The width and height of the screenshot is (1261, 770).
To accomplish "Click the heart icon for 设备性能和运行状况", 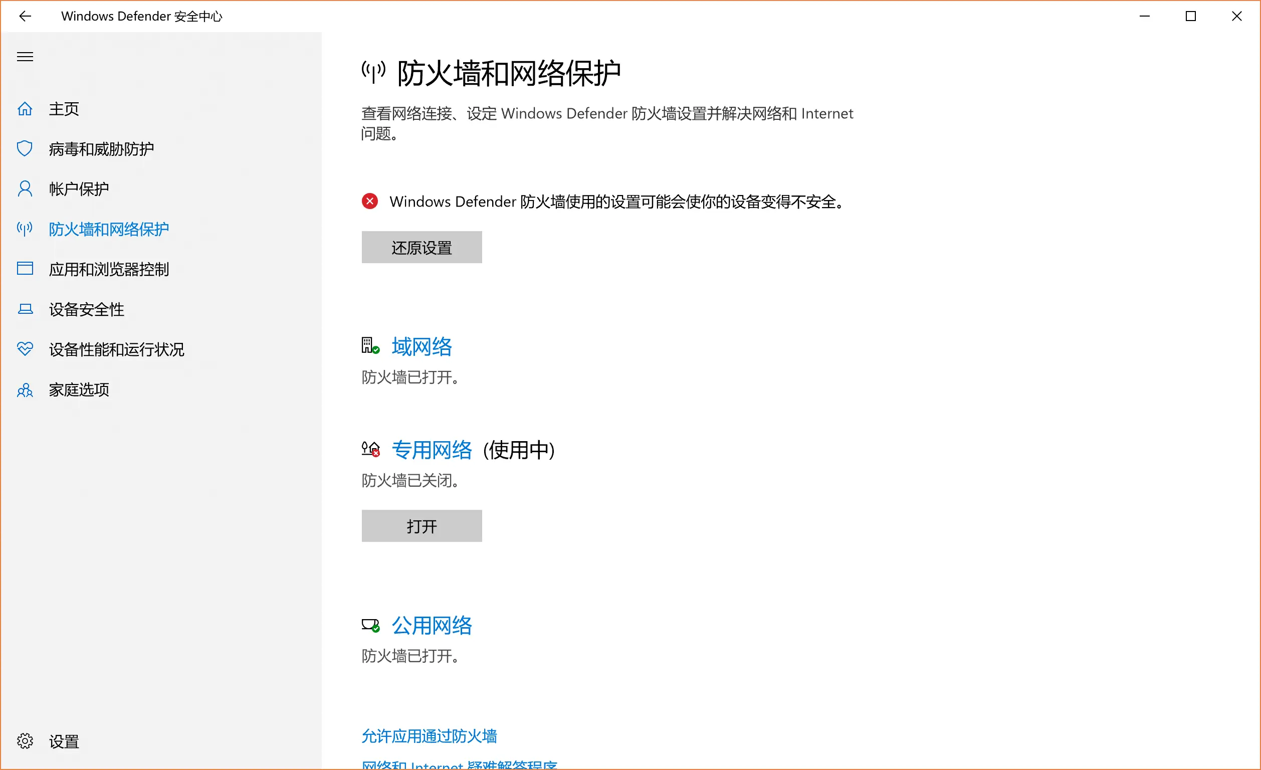I will 25,349.
